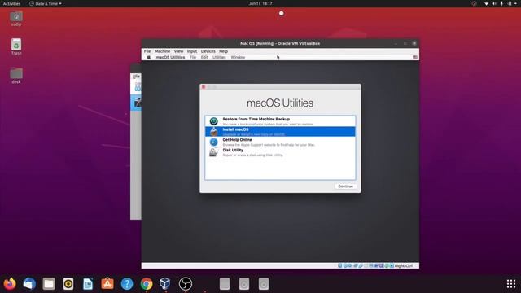Open the guest Utilities menu

click(219, 57)
